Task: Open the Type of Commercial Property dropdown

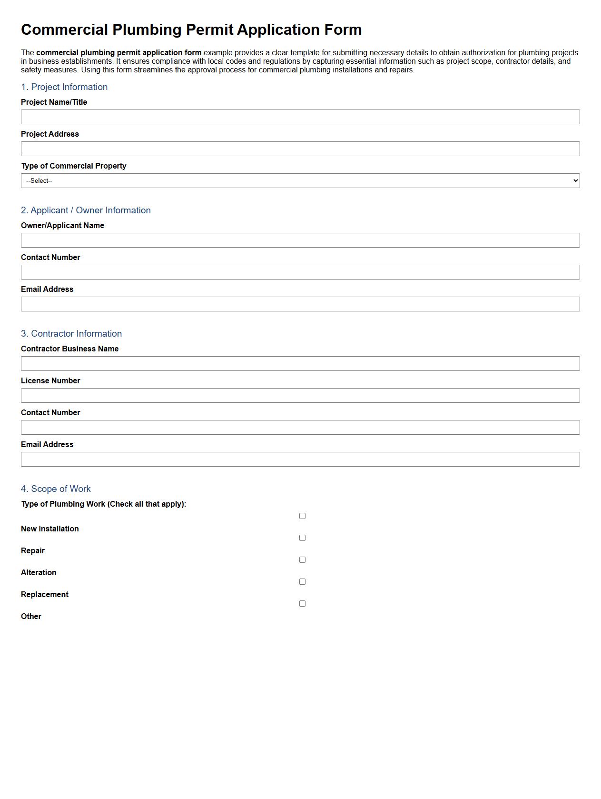Action: tap(300, 180)
